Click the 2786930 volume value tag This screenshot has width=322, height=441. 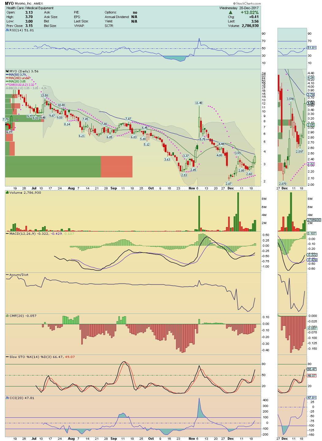coord(313,220)
